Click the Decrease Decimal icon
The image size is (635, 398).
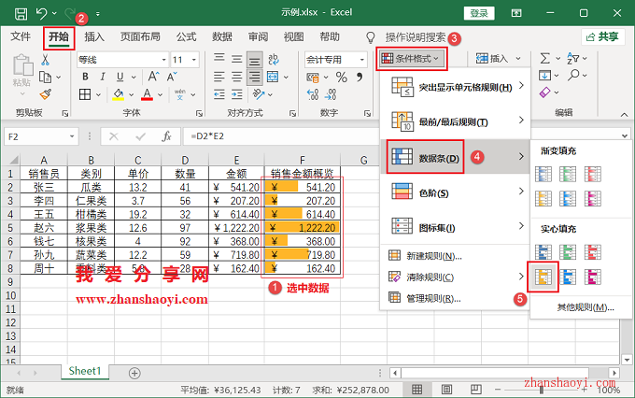point(331,94)
